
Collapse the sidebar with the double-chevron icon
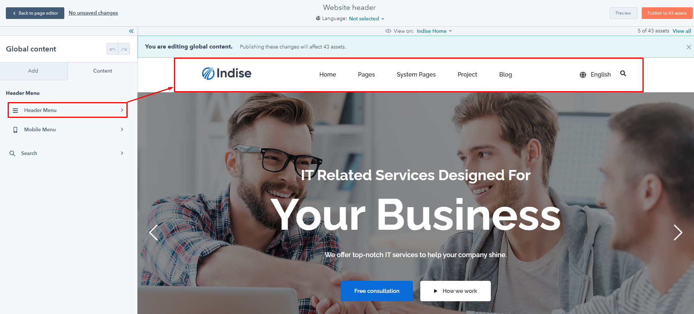pos(131,31)
